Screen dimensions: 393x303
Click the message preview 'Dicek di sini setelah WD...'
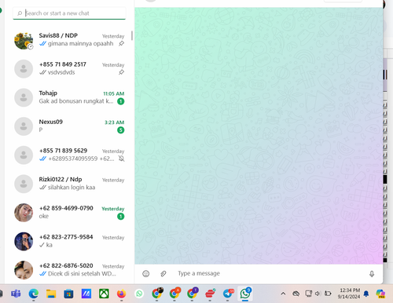click(x=82, y=274)
